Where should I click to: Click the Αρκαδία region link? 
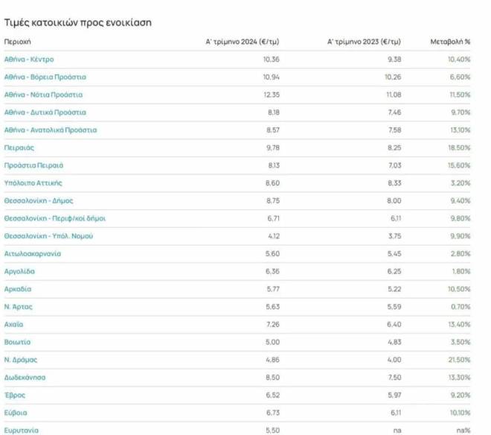click(19, 289)
